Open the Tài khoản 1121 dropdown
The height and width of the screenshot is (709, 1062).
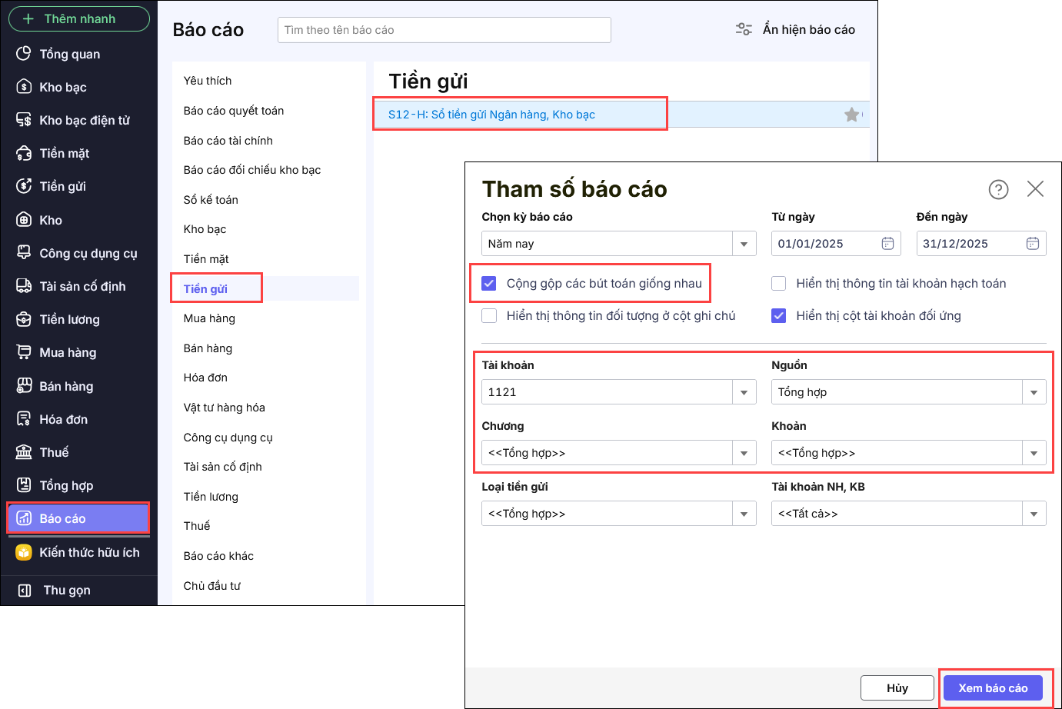click(744, 392)
